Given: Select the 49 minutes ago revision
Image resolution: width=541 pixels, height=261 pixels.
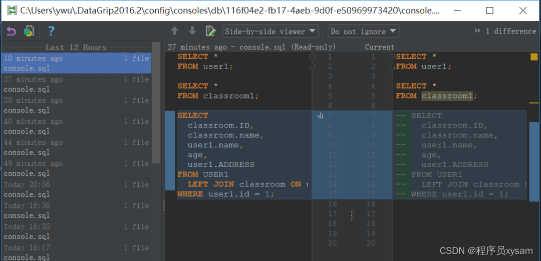Looking at the screenshot, I should (76, 168).
